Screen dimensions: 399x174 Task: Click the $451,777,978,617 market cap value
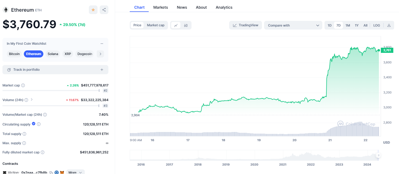pyautogui.click(x=95, y=85)
